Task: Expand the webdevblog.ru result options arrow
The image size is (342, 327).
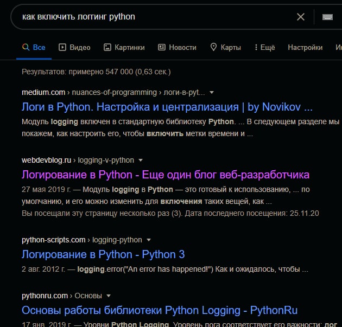Action: 141,161
